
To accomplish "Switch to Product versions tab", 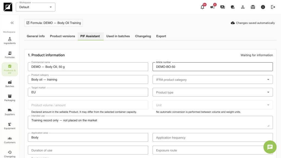I will (x=62, y=36).
